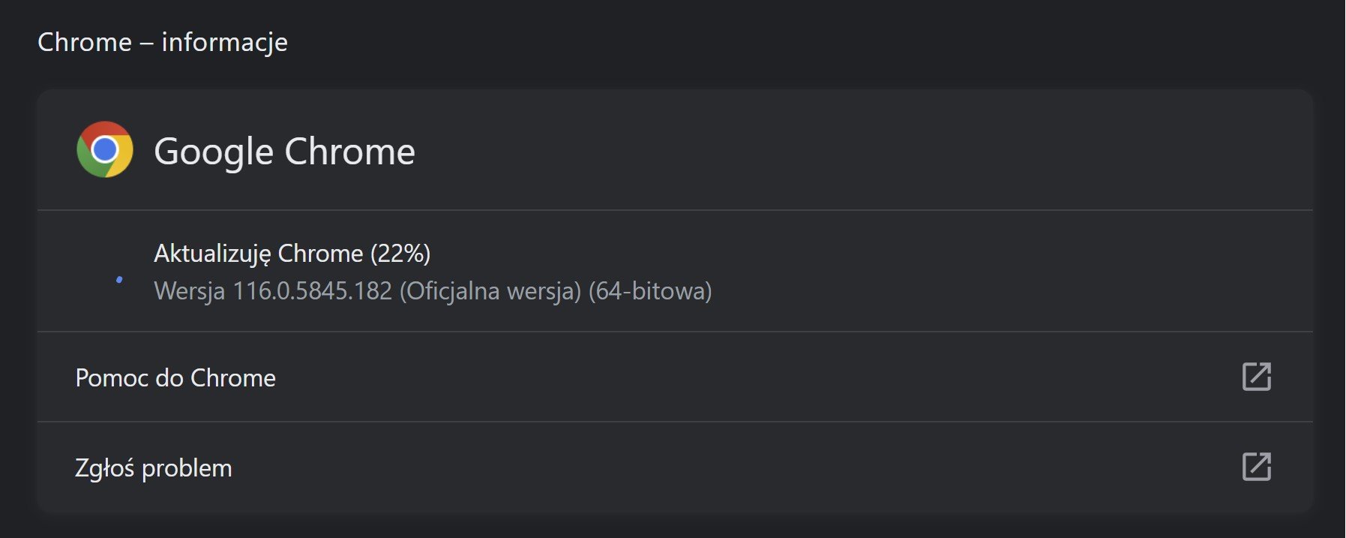
Task: Open the external link icon for Zgłoś problem
Action: click(1257, 467)
